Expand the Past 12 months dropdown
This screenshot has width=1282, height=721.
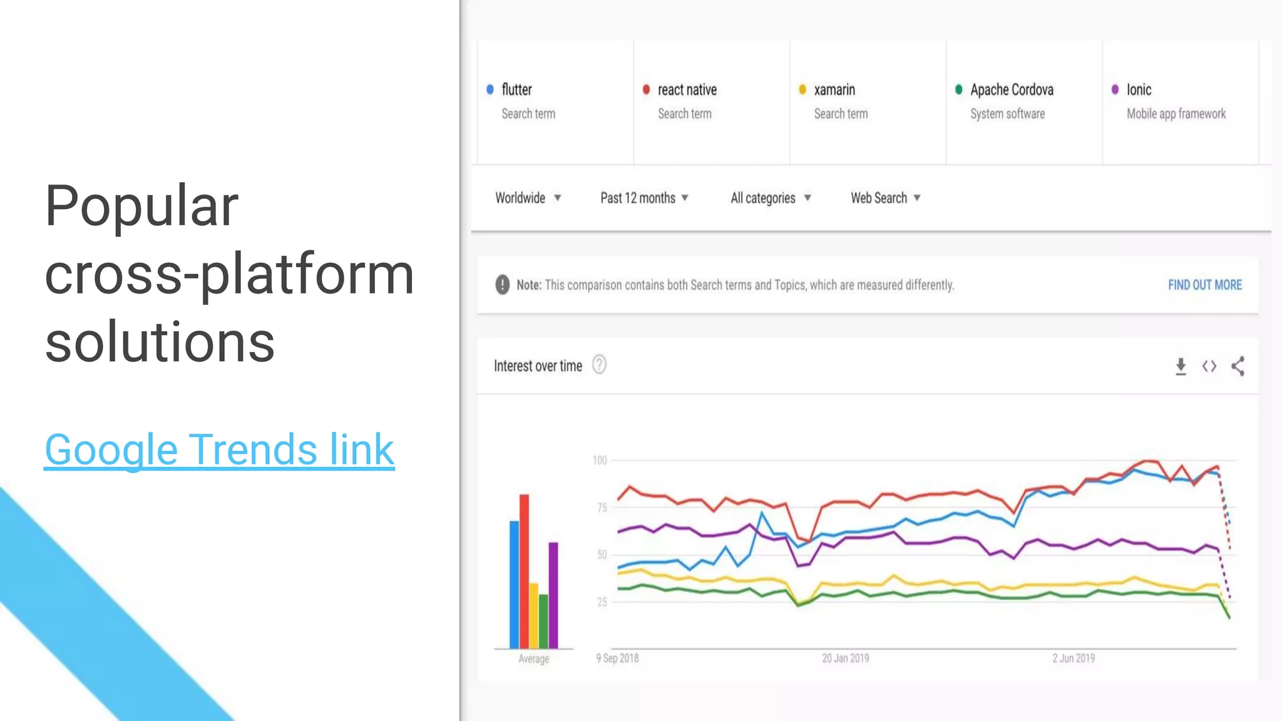[644, 198]
